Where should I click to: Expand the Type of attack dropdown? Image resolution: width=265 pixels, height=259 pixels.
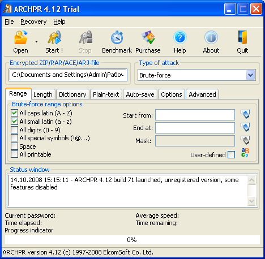coord(250,75)
